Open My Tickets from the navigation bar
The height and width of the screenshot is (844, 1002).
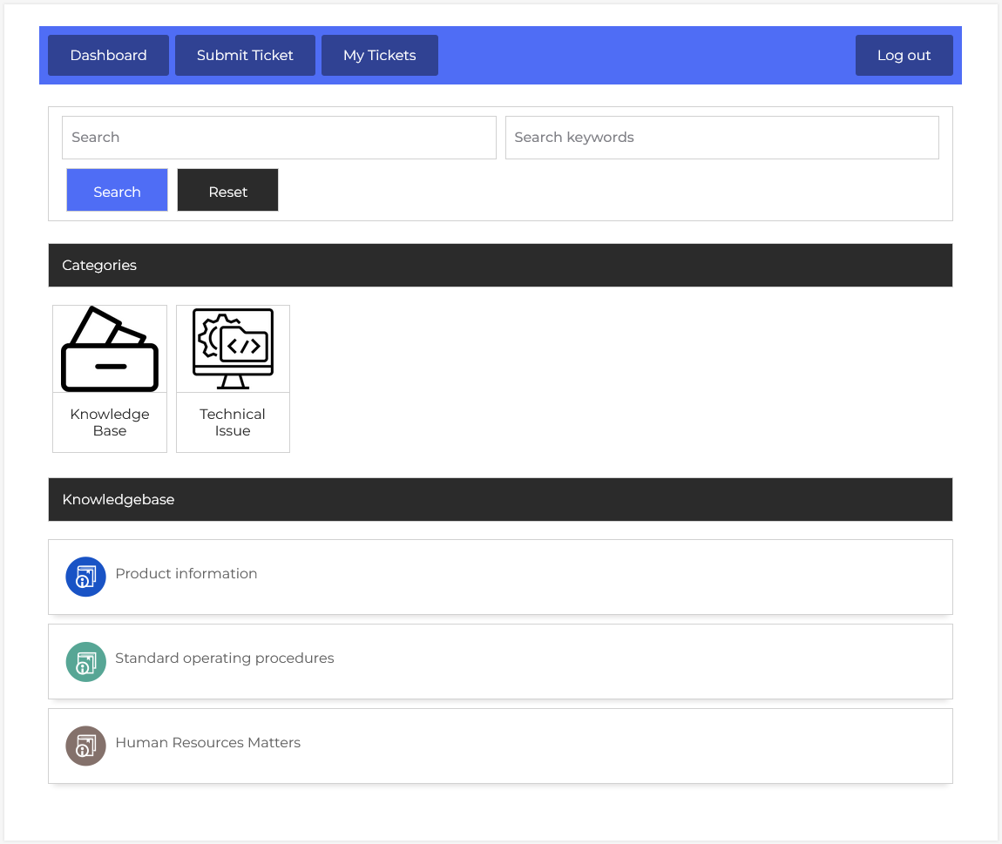(x=379, y=55)
